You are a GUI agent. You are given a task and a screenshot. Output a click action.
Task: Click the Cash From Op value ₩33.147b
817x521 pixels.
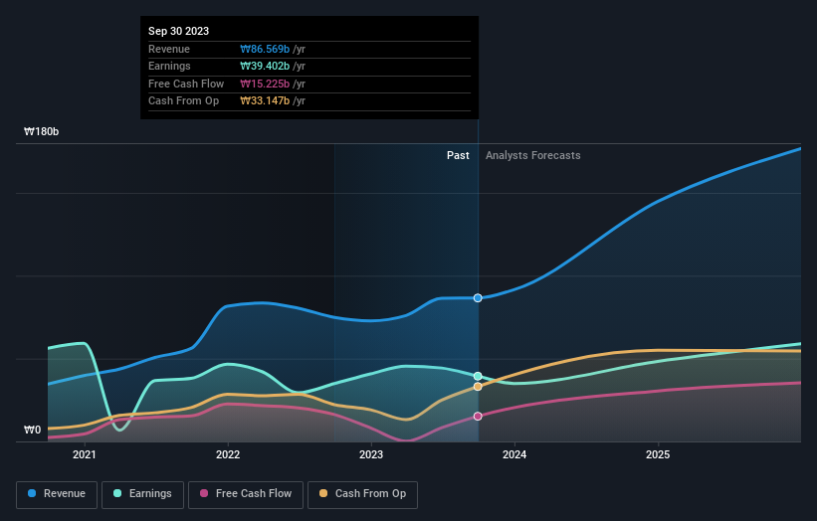tap(265, 101)
